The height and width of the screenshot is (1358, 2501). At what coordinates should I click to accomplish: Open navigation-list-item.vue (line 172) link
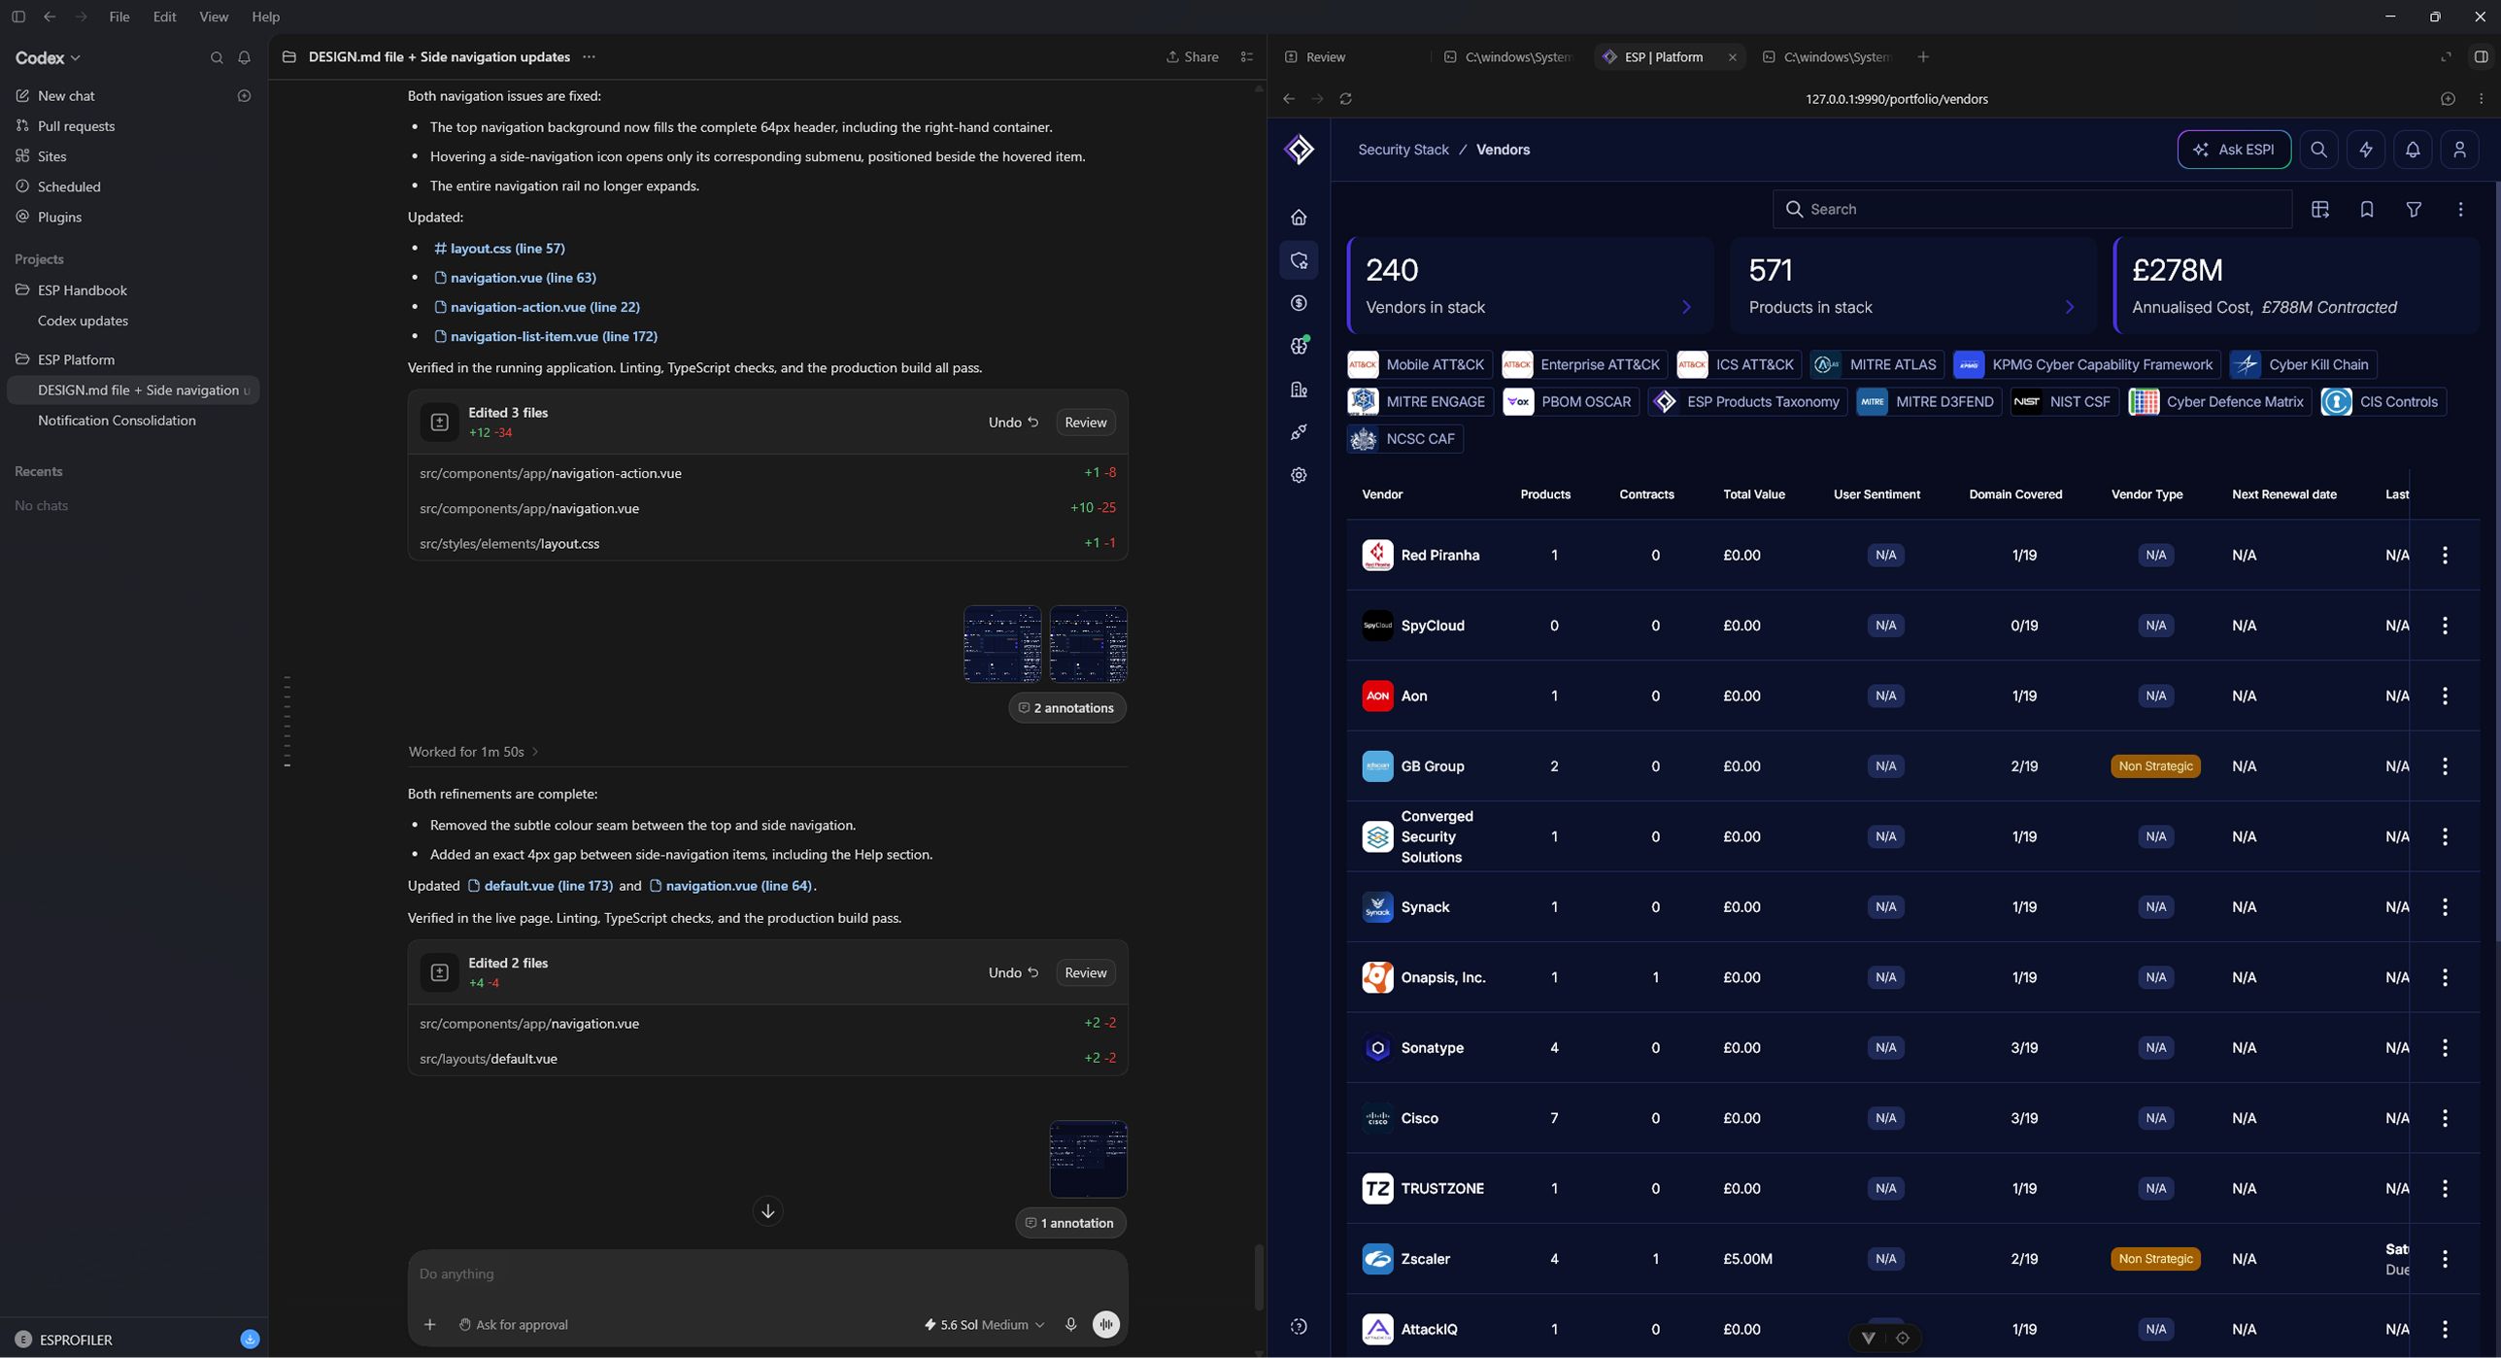coord(545,336)
